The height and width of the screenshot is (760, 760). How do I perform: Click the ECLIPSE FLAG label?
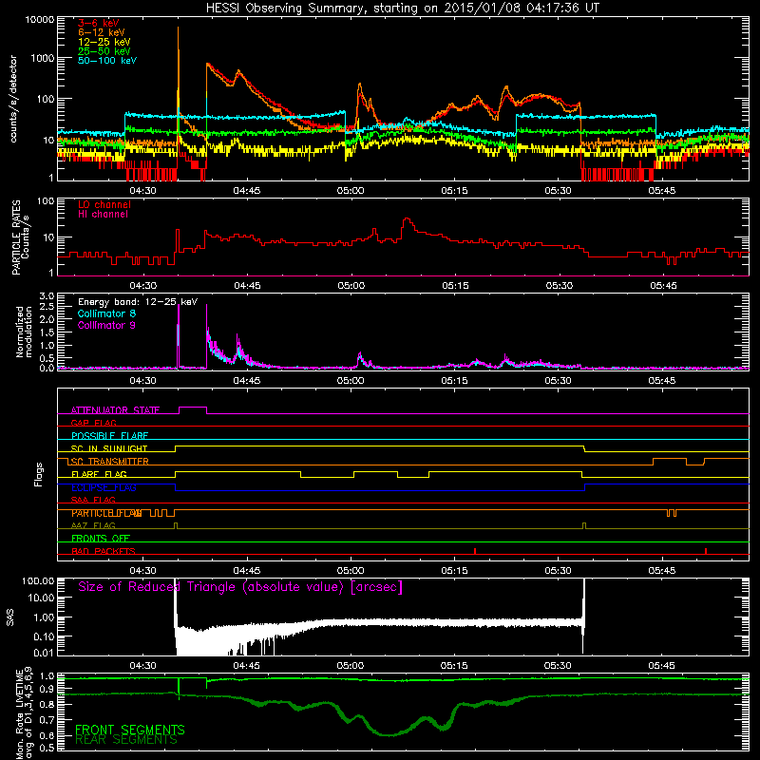pyautogui.click(x=104, y=487)
